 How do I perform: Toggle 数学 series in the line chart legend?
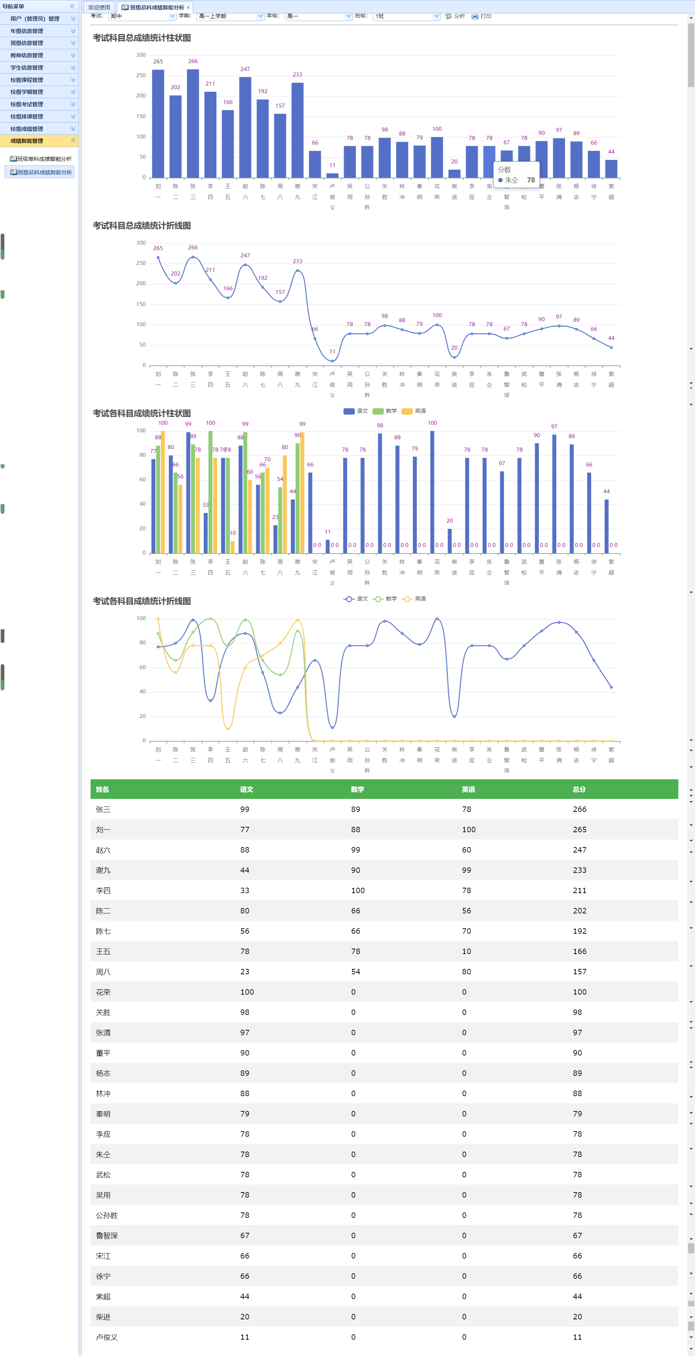click(384, 599)
